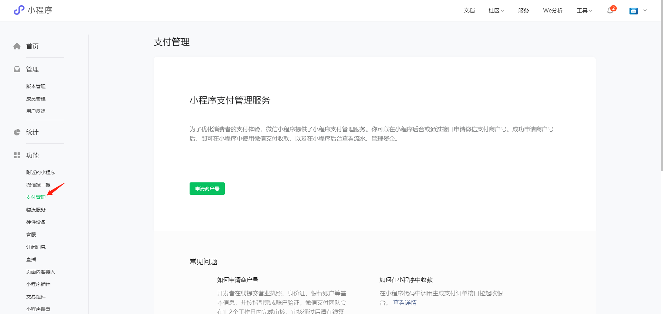
Task: Open 页面内容接入 in the sidebar
Action: point(41,272)
